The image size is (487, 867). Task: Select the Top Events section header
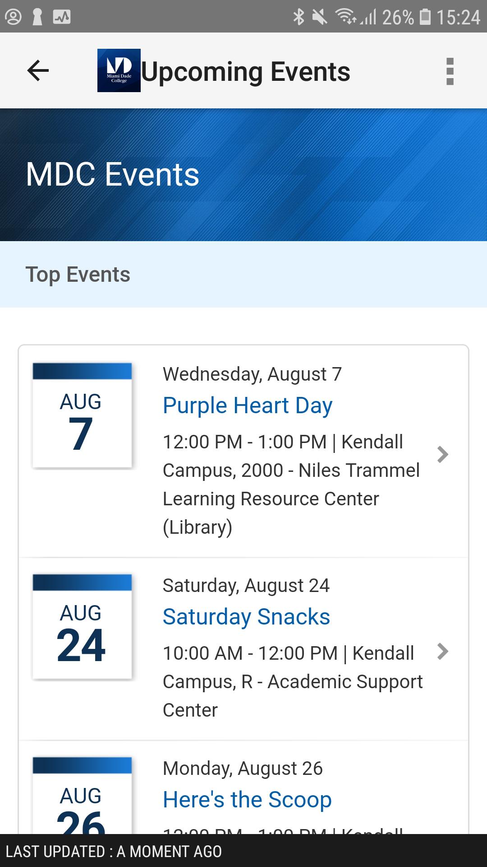tap(243, 274)
